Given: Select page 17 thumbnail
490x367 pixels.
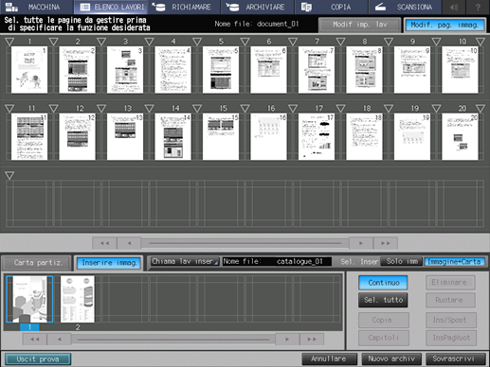Looking at the screenshot, I should point(317,136).
